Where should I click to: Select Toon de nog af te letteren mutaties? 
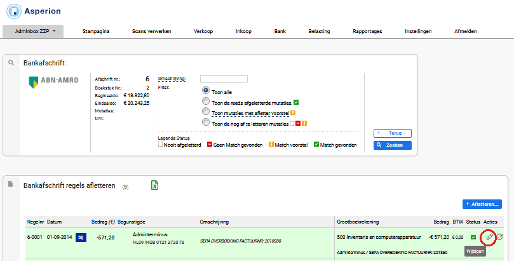[206, 122]
